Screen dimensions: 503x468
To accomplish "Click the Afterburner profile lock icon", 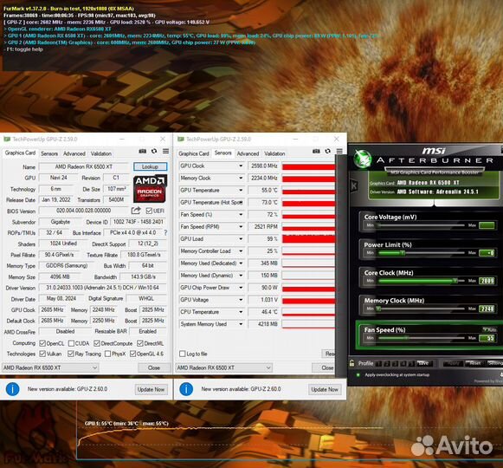I will click(351, 363).
